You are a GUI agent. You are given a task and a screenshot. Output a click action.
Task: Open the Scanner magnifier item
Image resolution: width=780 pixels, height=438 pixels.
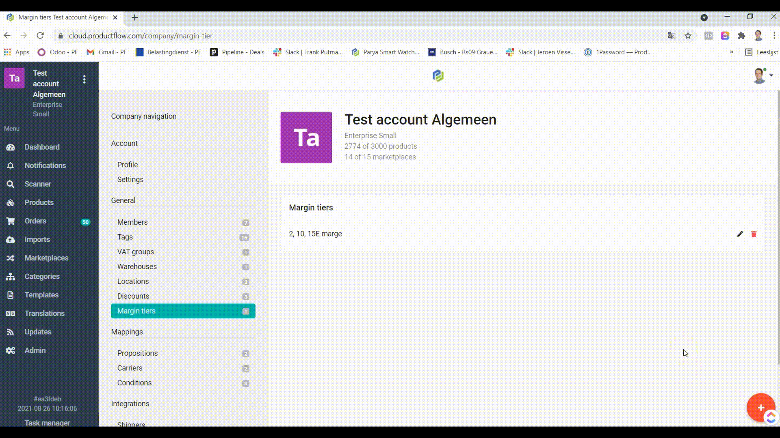pos(11,184)
